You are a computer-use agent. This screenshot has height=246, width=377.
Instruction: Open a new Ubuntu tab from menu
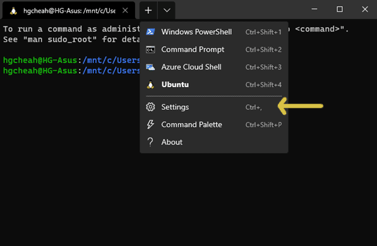pyautogui.click(x=214, y=85)
